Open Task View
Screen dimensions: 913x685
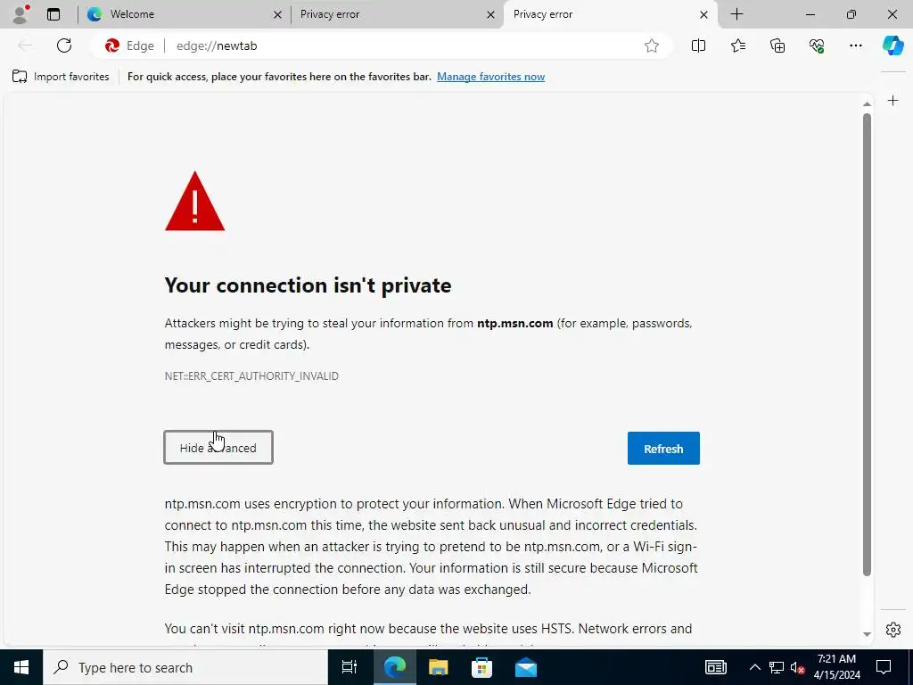349,667
